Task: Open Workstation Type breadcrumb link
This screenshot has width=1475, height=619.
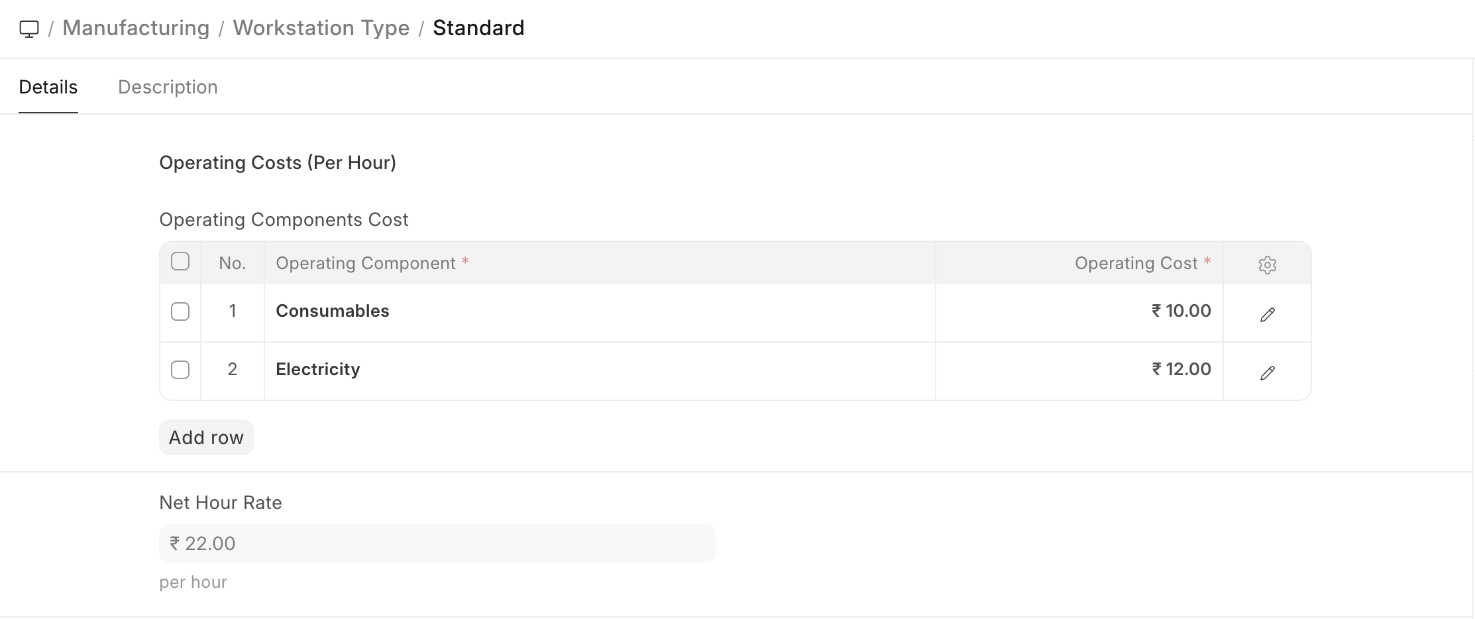Action: (x=321, y=28)
